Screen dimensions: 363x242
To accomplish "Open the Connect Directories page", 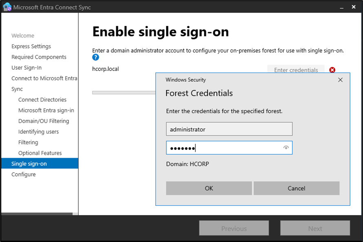I will (x=42, y=100).
